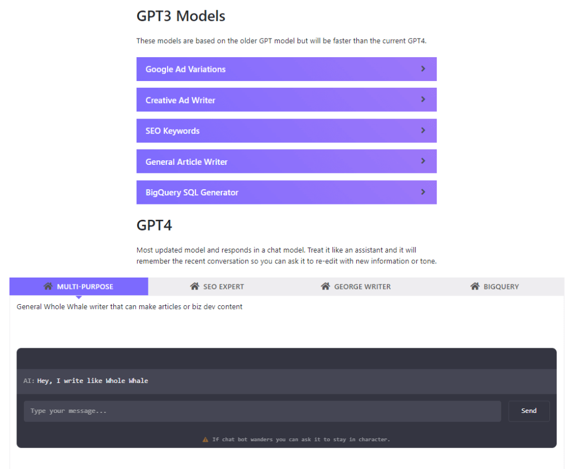Click home icon beside George Writer
Viewport: 580px width, 469px height.
[x=325, y=287]
